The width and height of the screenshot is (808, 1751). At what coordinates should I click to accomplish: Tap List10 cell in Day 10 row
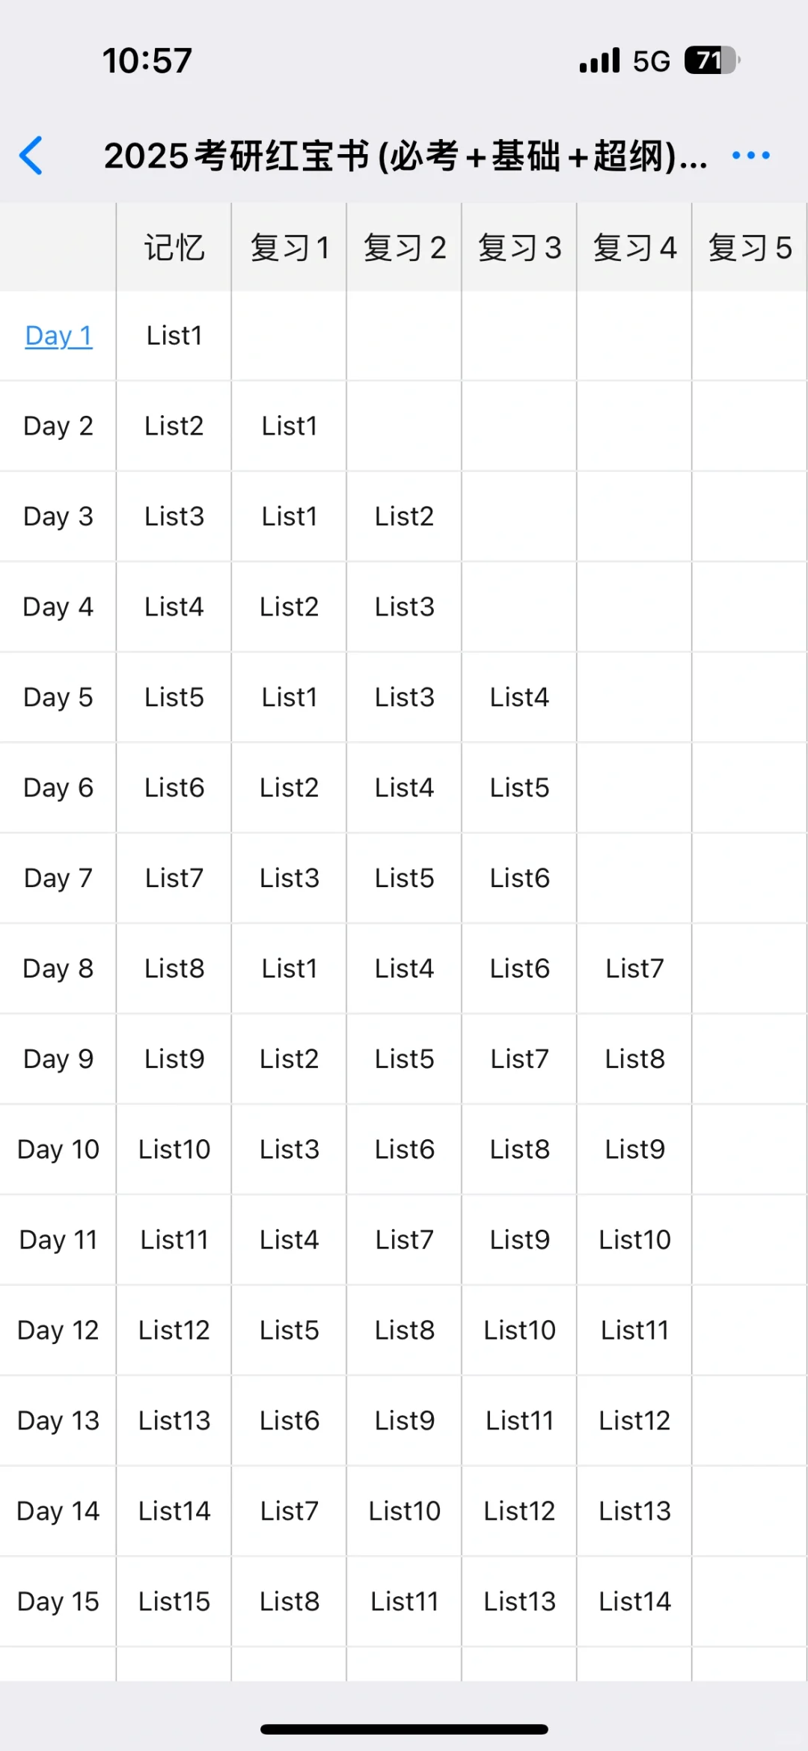click(x=174, y=1149)
